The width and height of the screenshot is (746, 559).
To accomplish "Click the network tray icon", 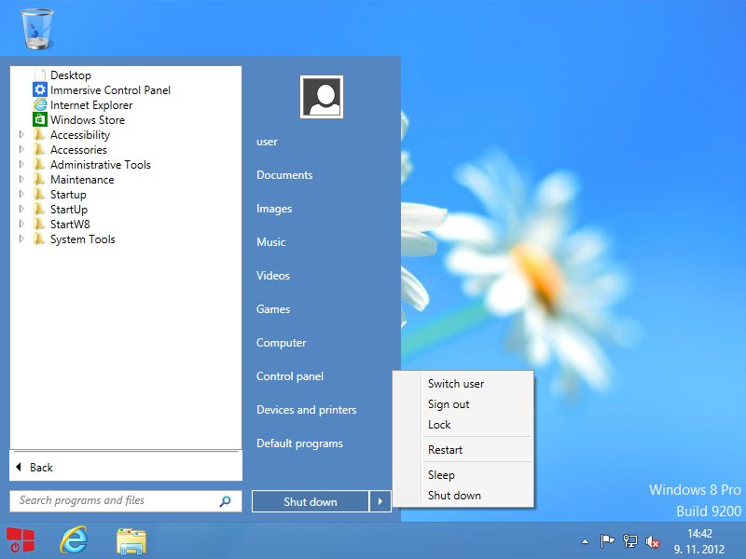I will [x=630, y=541].
